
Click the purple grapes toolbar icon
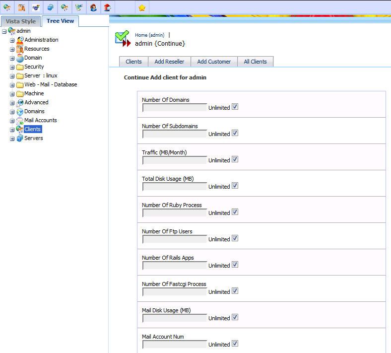36,7
